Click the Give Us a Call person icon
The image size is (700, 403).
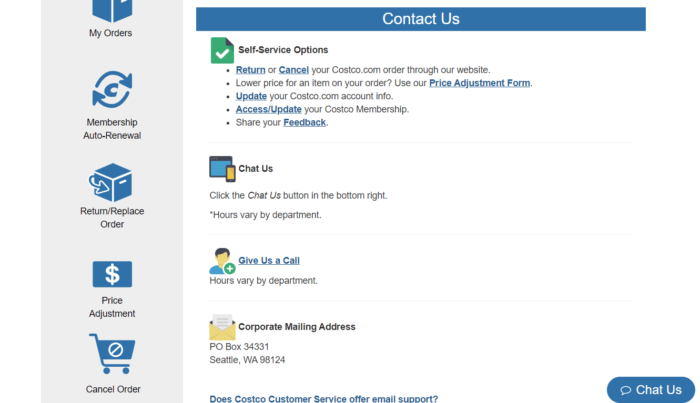click(x=222, y=261)
